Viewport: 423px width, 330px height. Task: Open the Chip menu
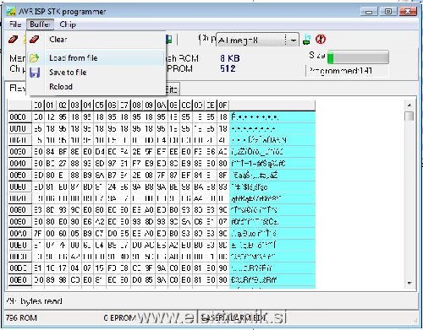tap(68, 24)
